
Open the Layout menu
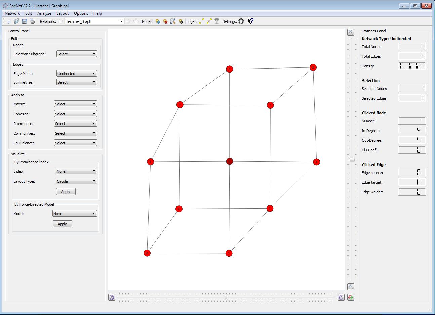(63, 13)
